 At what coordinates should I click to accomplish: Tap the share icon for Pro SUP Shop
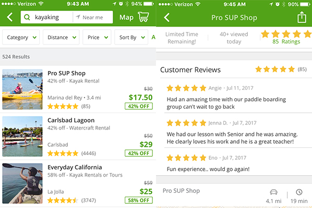pos(302,17)
